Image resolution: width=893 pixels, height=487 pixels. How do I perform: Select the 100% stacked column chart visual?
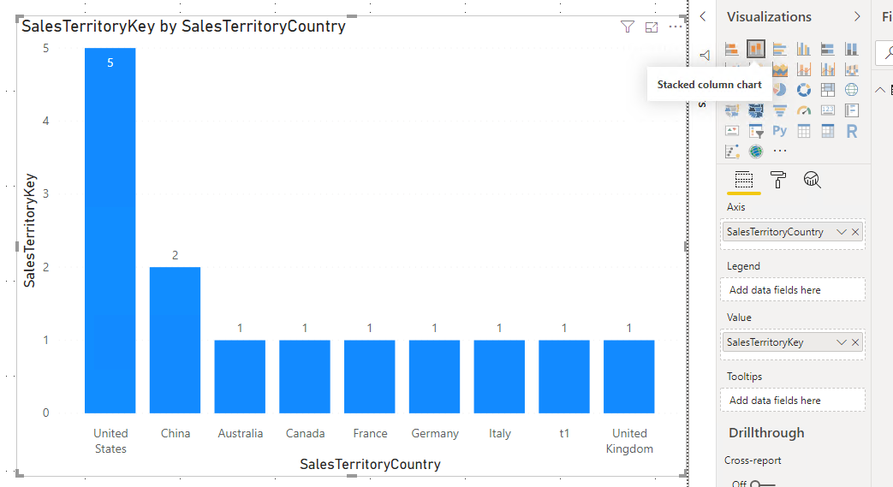[x=851, y=49]
